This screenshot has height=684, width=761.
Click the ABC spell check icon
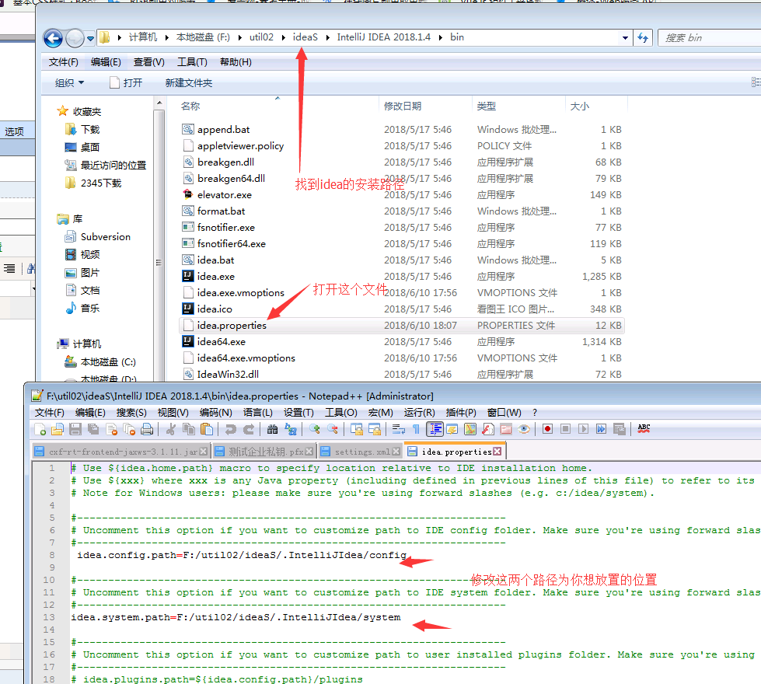coord(644,429)
